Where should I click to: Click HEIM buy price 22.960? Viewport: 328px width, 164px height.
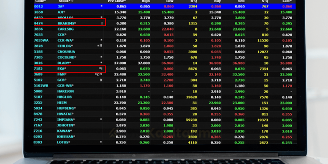click(215, 102)
